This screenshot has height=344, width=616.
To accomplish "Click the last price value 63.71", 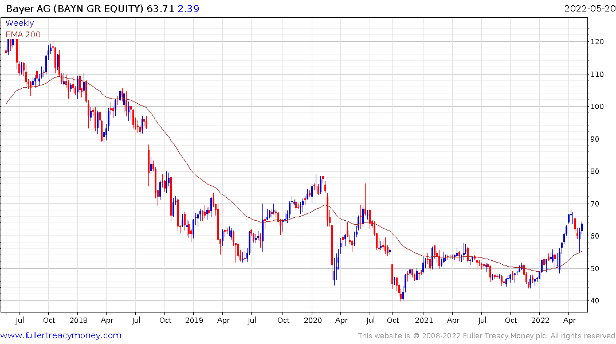I will coord(160,9).
